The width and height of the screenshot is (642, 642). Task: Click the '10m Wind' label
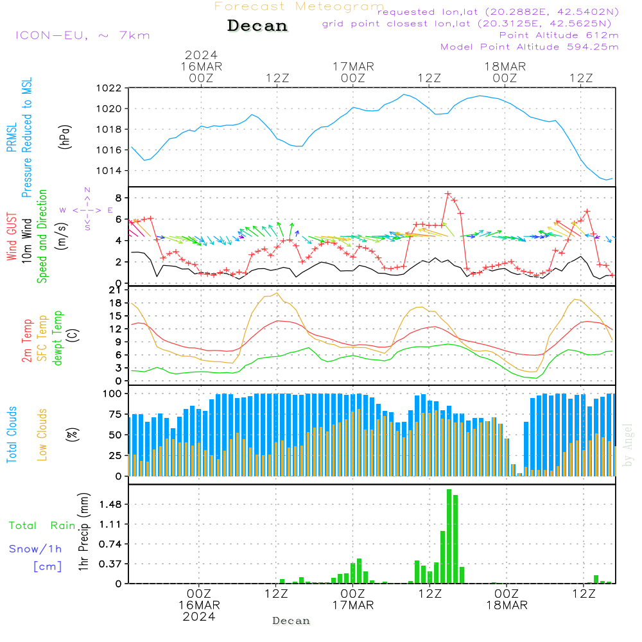(x=26, y=240)
